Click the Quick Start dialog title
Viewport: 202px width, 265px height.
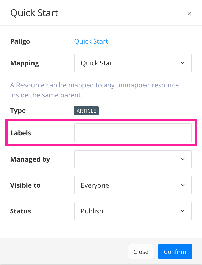[34, 13]
